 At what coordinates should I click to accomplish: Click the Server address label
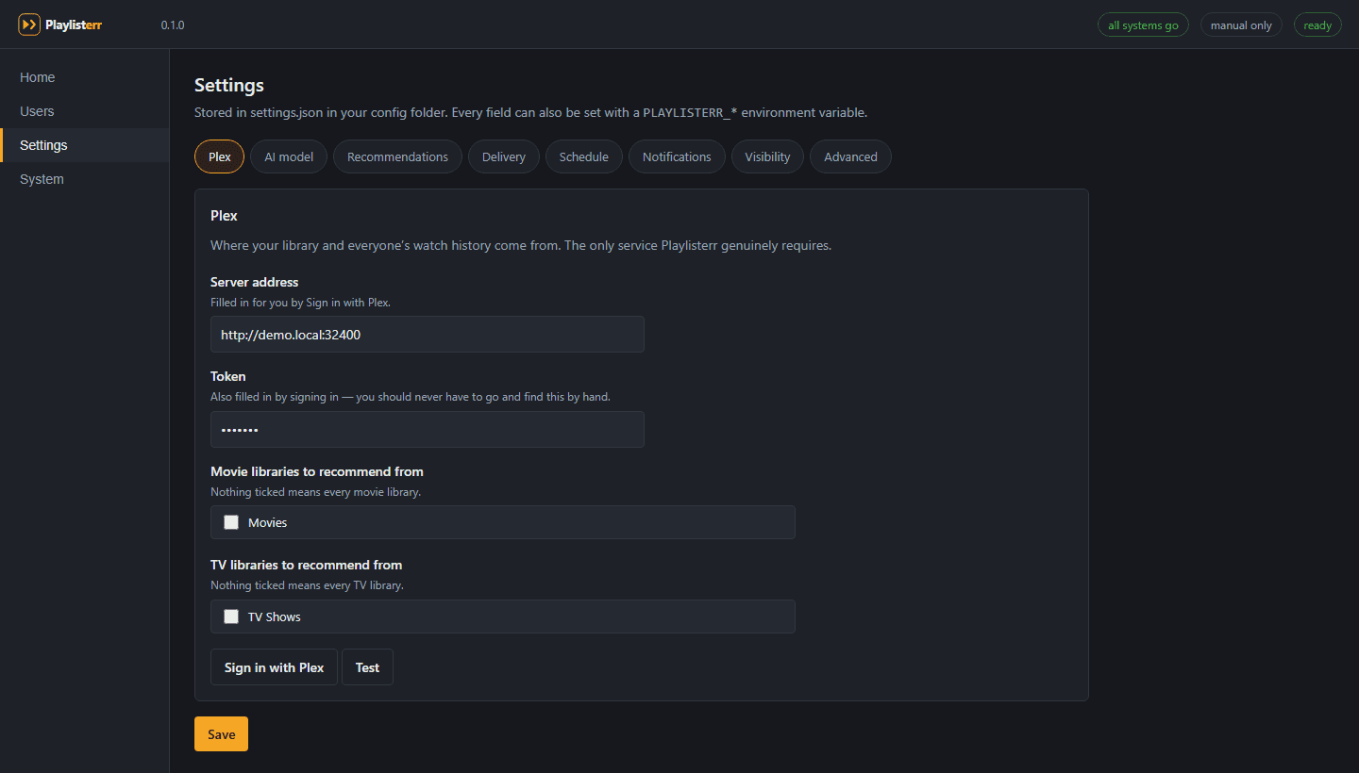[x=254, y=282]
